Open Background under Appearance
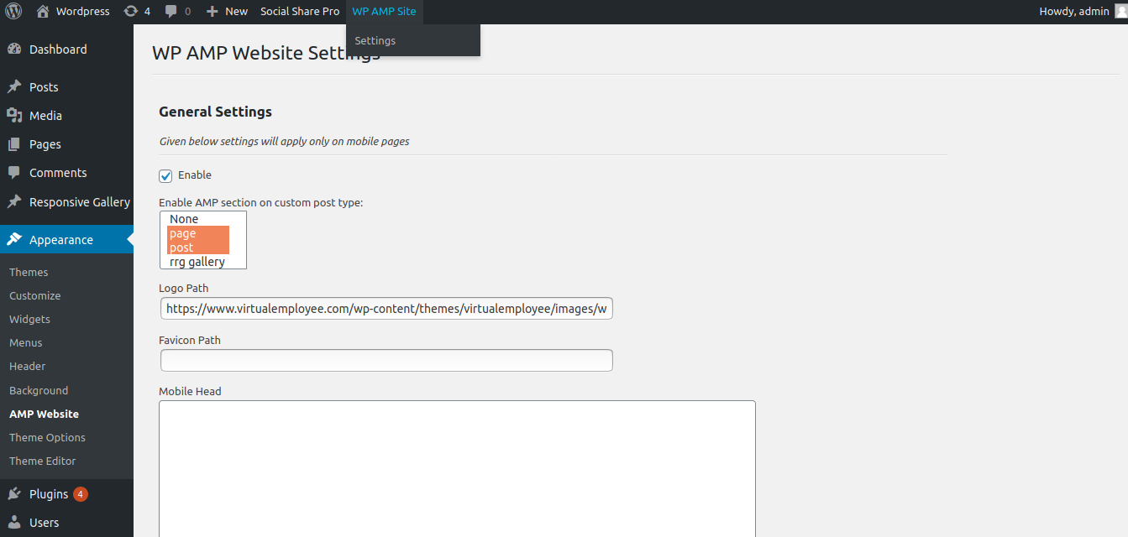 (39, 390)
